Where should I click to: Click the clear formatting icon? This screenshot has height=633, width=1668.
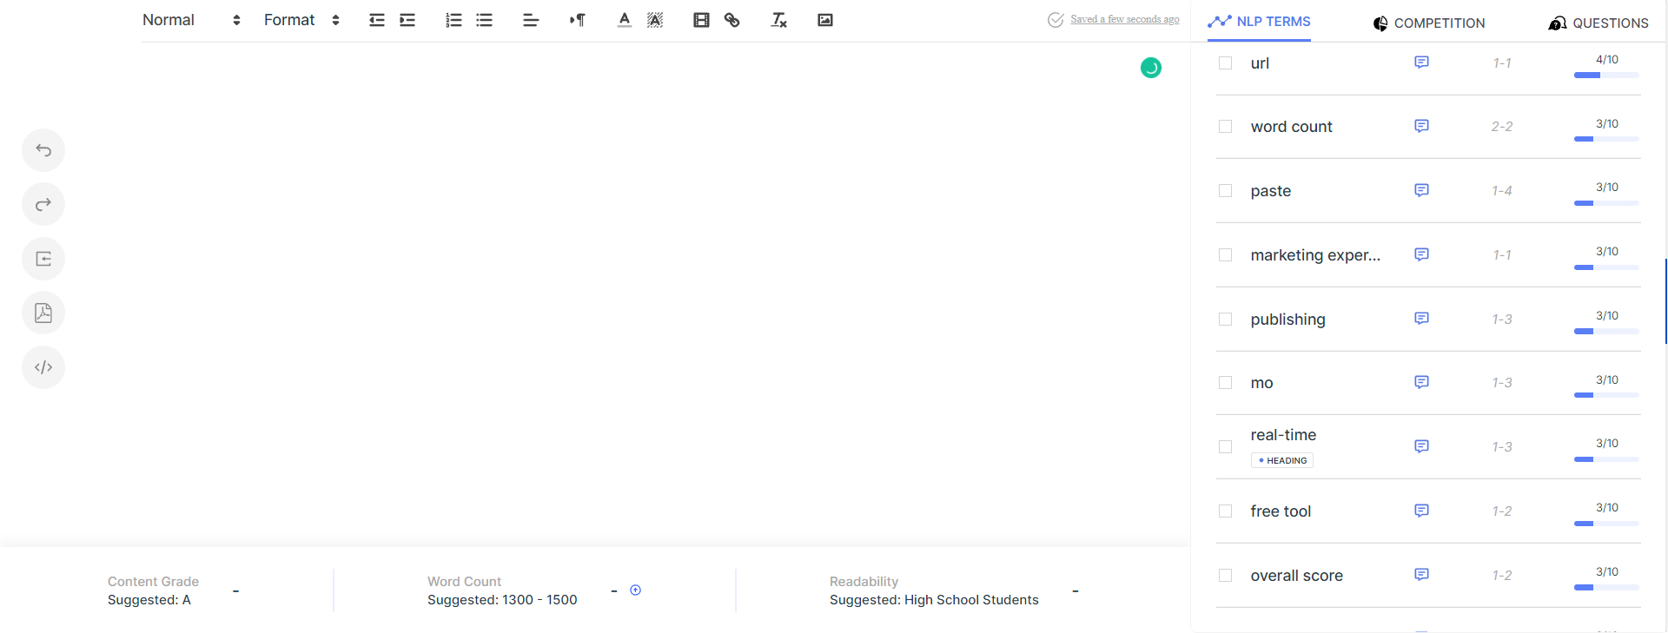(778, 20)
